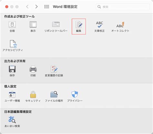Screen dimensions: 153x134
Task: Go back with the left chevron
Action: click(x=27, y=7)
